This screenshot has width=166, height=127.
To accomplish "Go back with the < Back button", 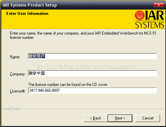I will (96, 118).
